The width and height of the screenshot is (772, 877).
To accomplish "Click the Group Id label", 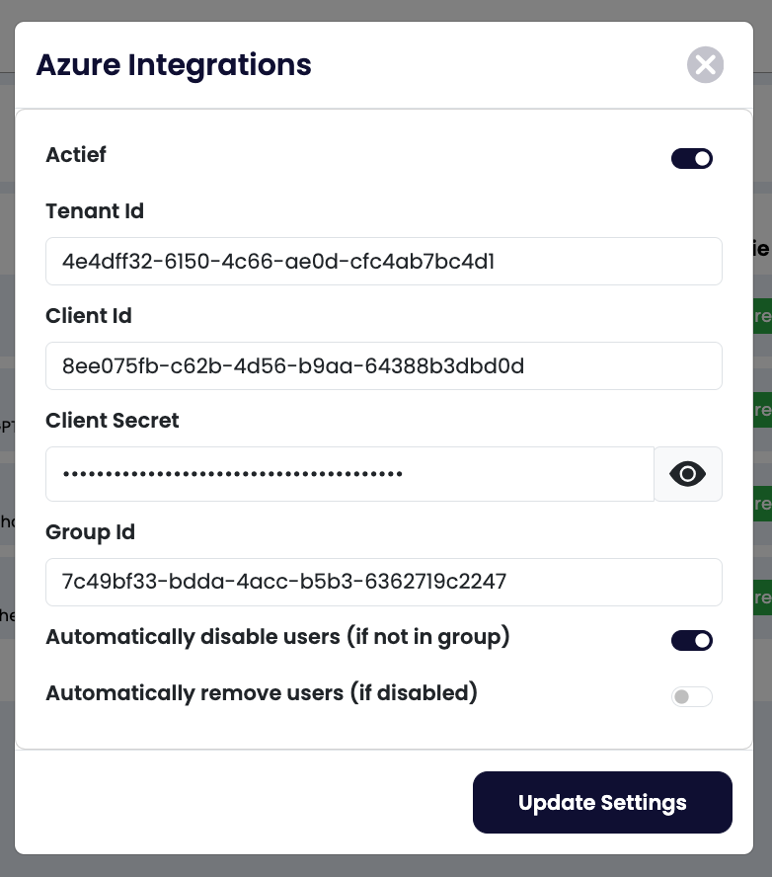I will (91, 532).
